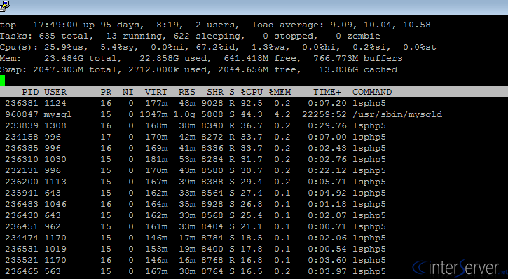Image resolution: width=508 pixels, height=279 pixels.
Task: Click the 92.5 CPU value
Action: (252, 103)
